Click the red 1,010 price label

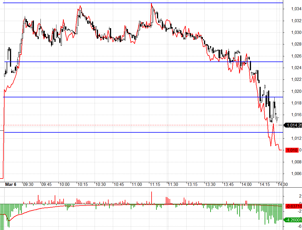click(293, 150)
